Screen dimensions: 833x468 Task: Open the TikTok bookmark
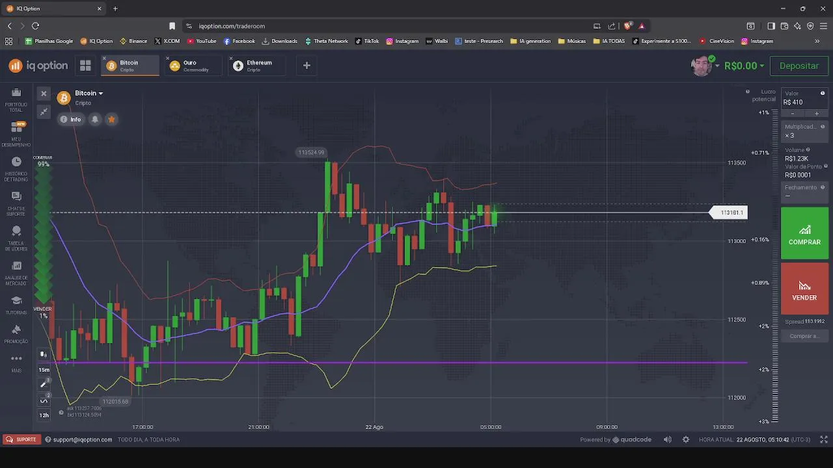point(368,41)
